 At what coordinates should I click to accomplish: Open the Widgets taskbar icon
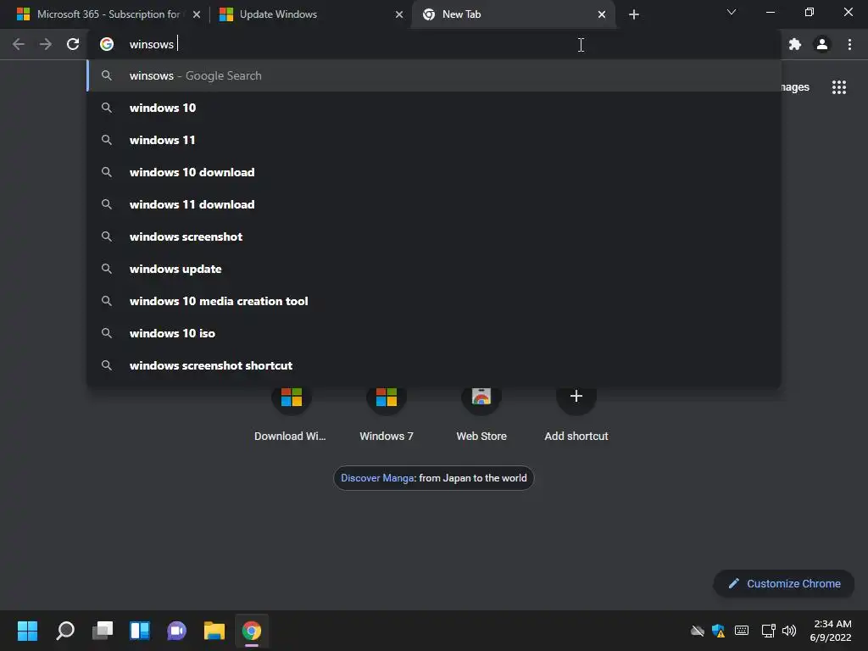click(140, 631)
